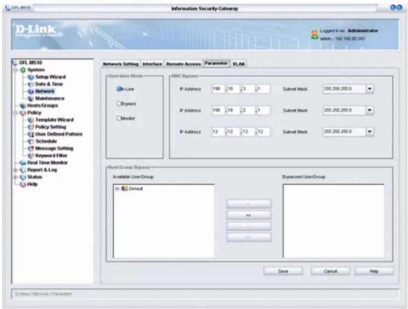Click the Maintenance icon
The image size is (408, 309).
coord(31,99)
